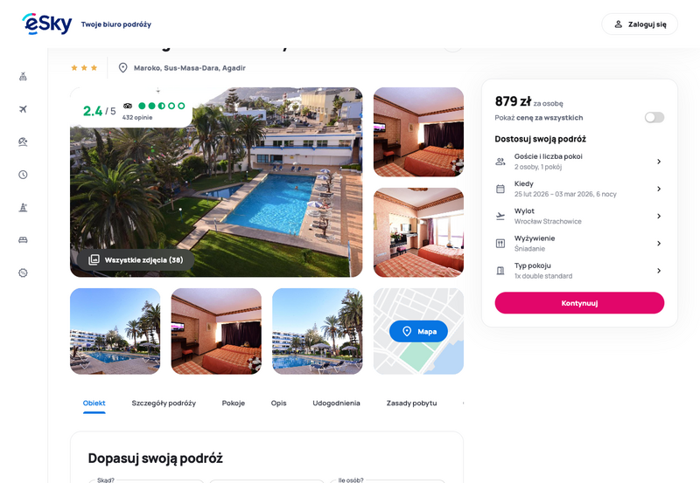This screenshot has height=483, width=700.
Task: Open Wszystkie zdjęcia (38) gallery
Action: coord(136,259)
